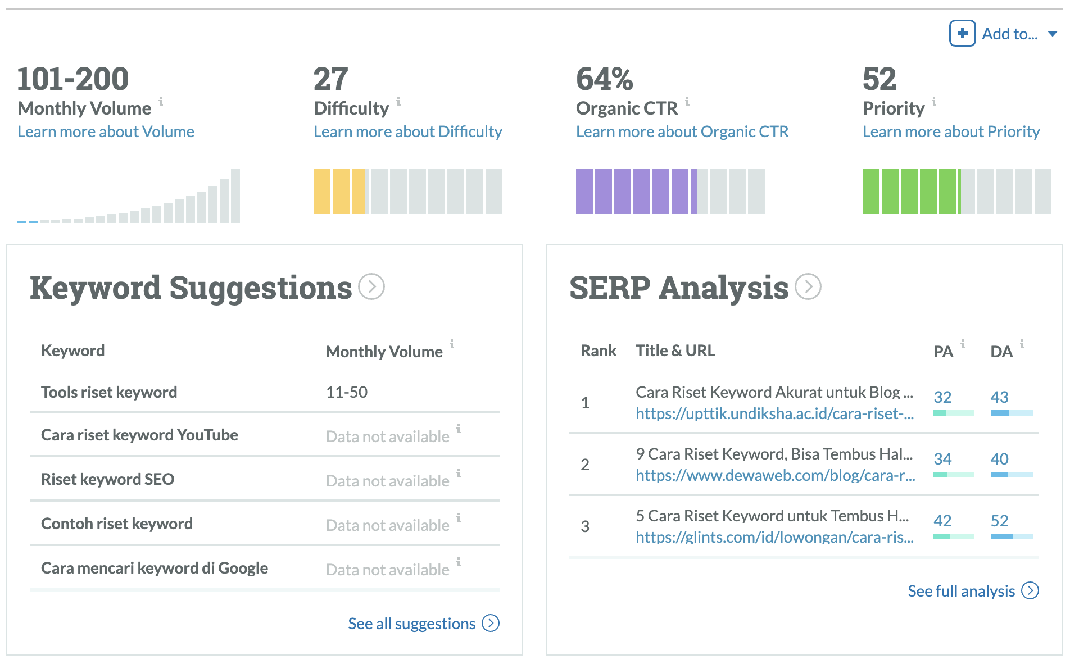
Task: Open Keyword Suggestions via its circle arrow icon
Action: (x=372, y=288)
